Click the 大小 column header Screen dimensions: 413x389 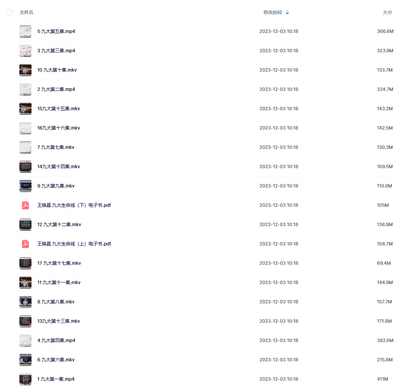(x=387, y=12)
